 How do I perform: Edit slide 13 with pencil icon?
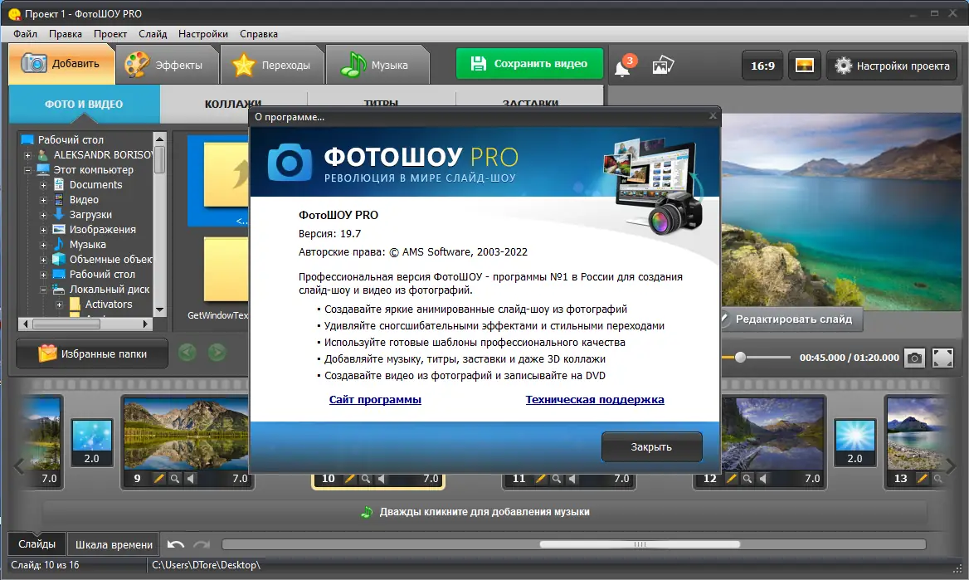923,479
